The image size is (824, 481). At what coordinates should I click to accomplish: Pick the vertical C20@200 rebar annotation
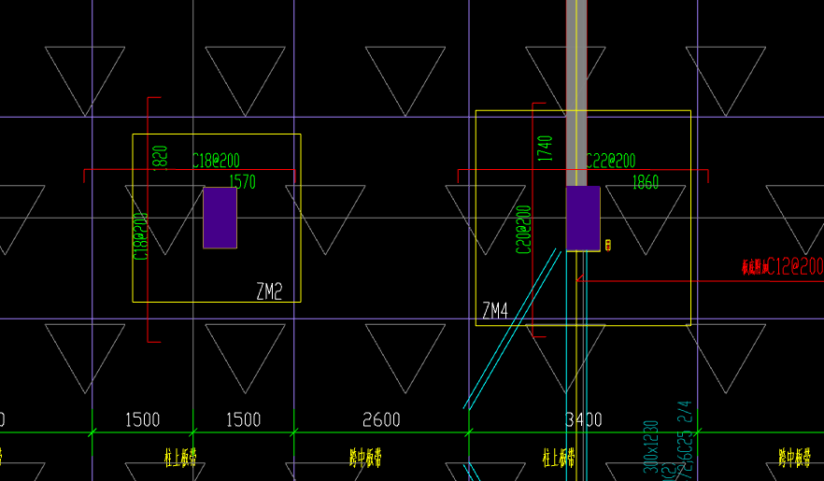pos(523,230)
